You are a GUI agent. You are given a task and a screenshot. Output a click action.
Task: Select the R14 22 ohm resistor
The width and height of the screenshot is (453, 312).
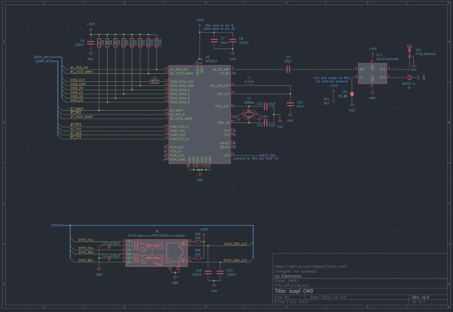[x=154, y=82]
